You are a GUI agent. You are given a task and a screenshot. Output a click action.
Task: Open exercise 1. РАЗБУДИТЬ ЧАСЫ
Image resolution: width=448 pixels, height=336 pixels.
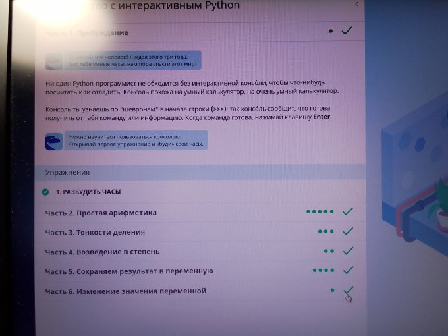point(88,192)
